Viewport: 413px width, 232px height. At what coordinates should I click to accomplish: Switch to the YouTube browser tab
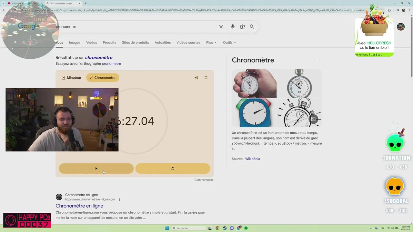tap(24, 3)
